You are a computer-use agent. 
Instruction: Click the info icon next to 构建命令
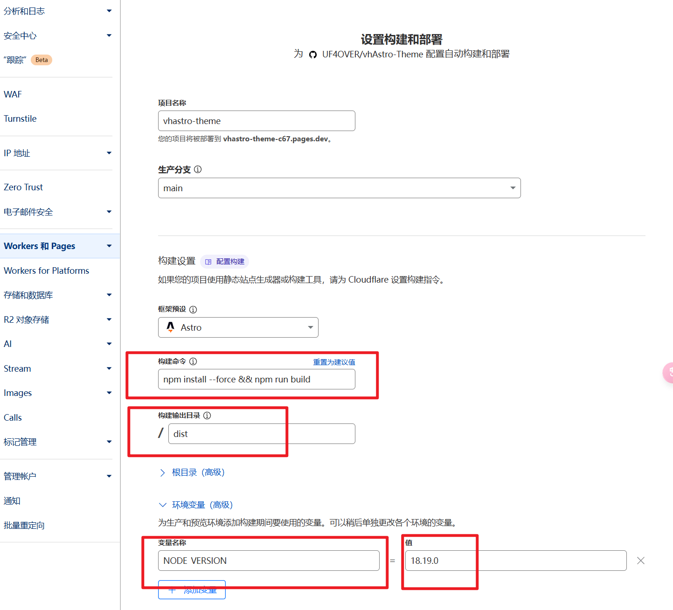(193, 361)
